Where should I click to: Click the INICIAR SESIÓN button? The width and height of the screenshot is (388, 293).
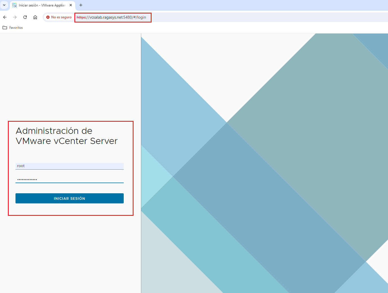click(x=70, y=198)
